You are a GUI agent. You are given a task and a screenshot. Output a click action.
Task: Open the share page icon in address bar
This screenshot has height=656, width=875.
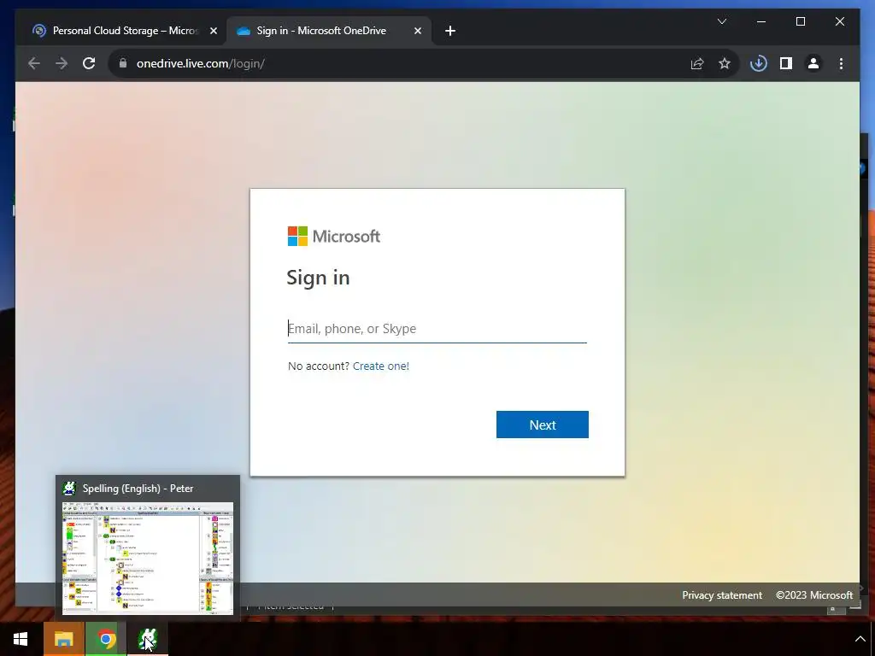pyautogui.click(x=697, y=63)
